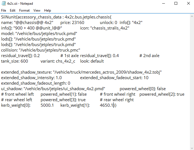
Task: Open the Format menu
Action: [x=24, y=10]
